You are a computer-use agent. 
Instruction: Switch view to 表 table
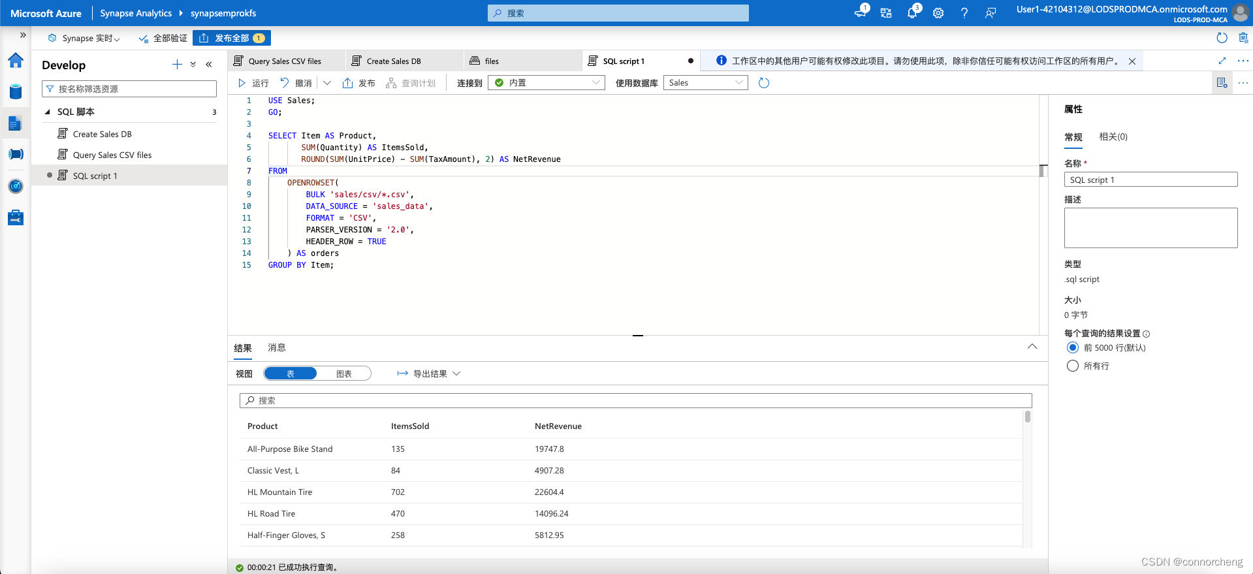tap(291, 374)
